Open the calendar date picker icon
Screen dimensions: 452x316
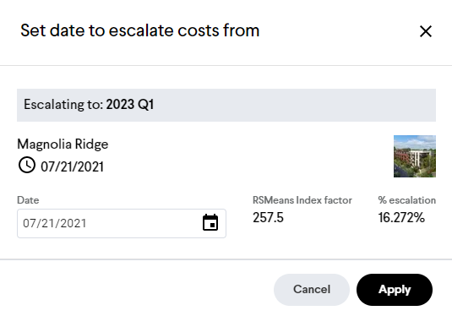tap(210, 222)
